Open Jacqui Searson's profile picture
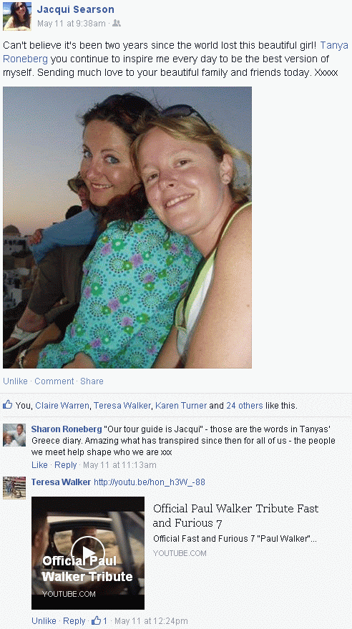Screen dimensions: 352x629 click(x=17, y=16)
